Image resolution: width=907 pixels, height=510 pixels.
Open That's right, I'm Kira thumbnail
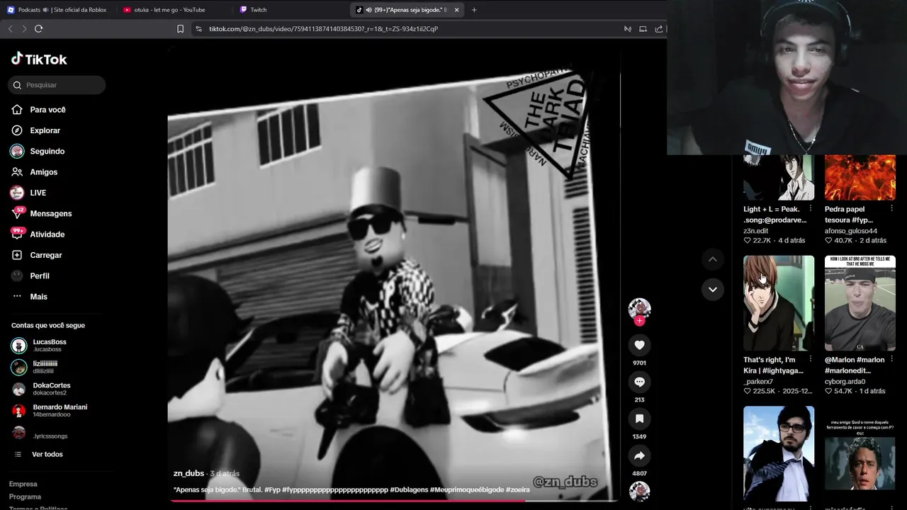(779, 303)
